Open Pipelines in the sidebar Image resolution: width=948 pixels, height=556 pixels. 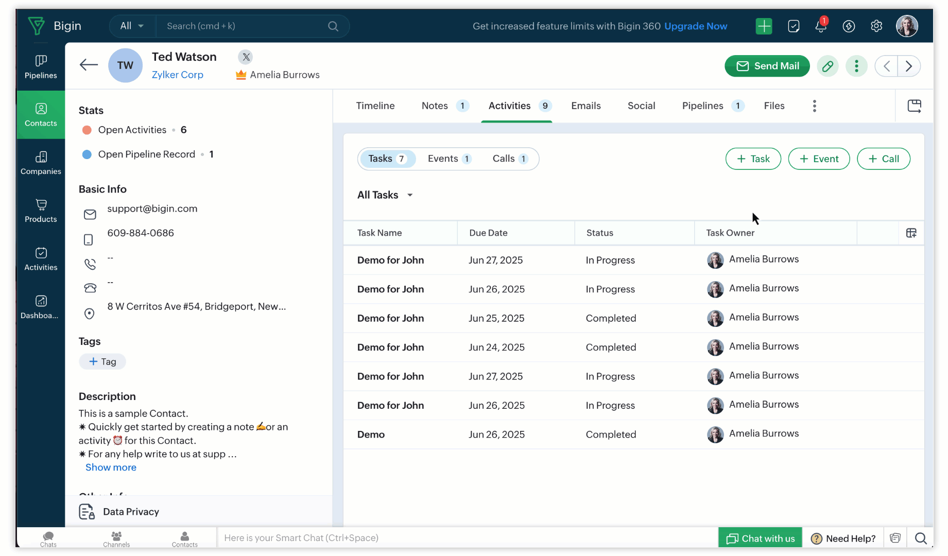point(41,67)
